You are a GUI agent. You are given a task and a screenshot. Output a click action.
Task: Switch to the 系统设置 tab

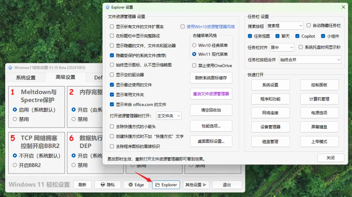point(25,78)
